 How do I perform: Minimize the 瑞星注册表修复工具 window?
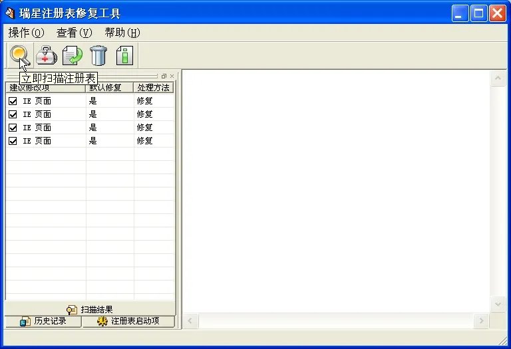coord(460,14)
